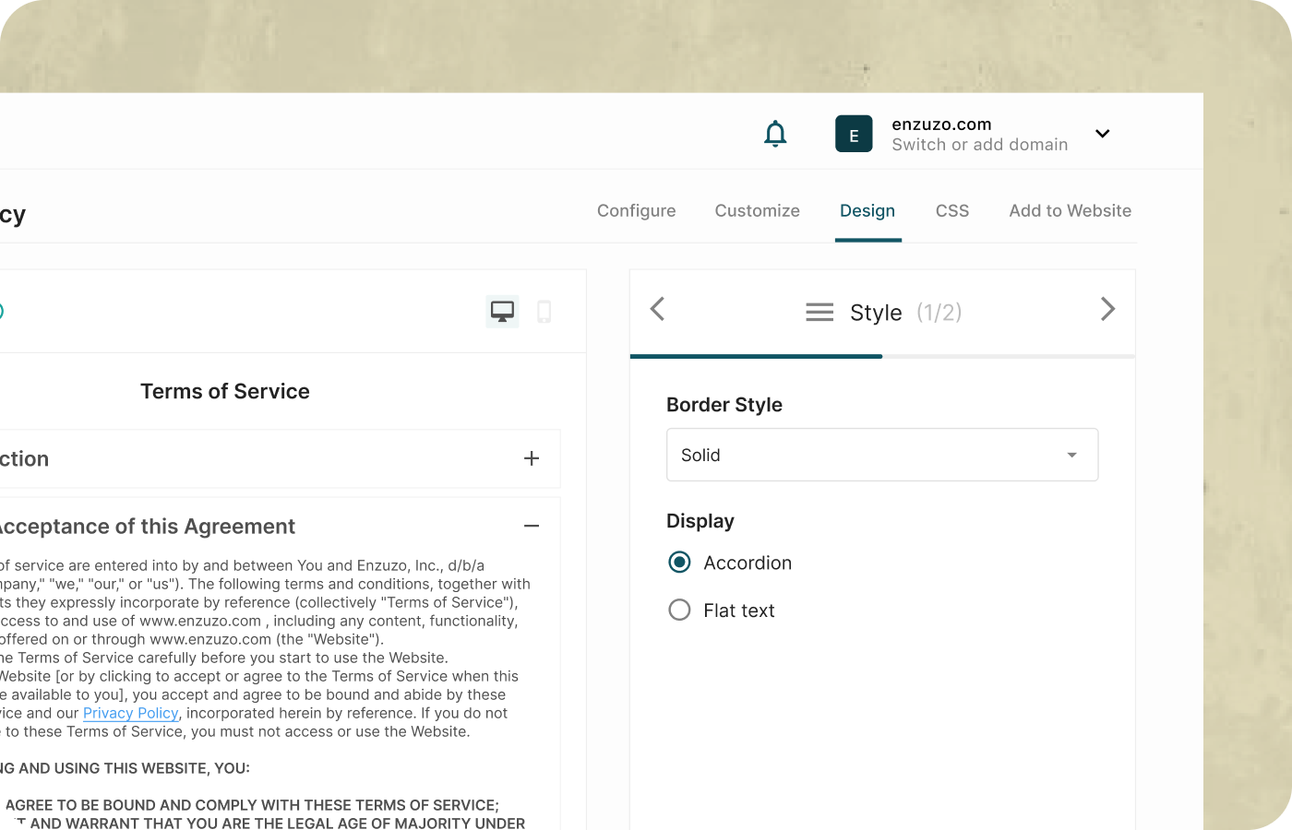This screenshot has width=1292, height=830.
Task: Expand the domain switcher chevron
Action: [1102, 134]
